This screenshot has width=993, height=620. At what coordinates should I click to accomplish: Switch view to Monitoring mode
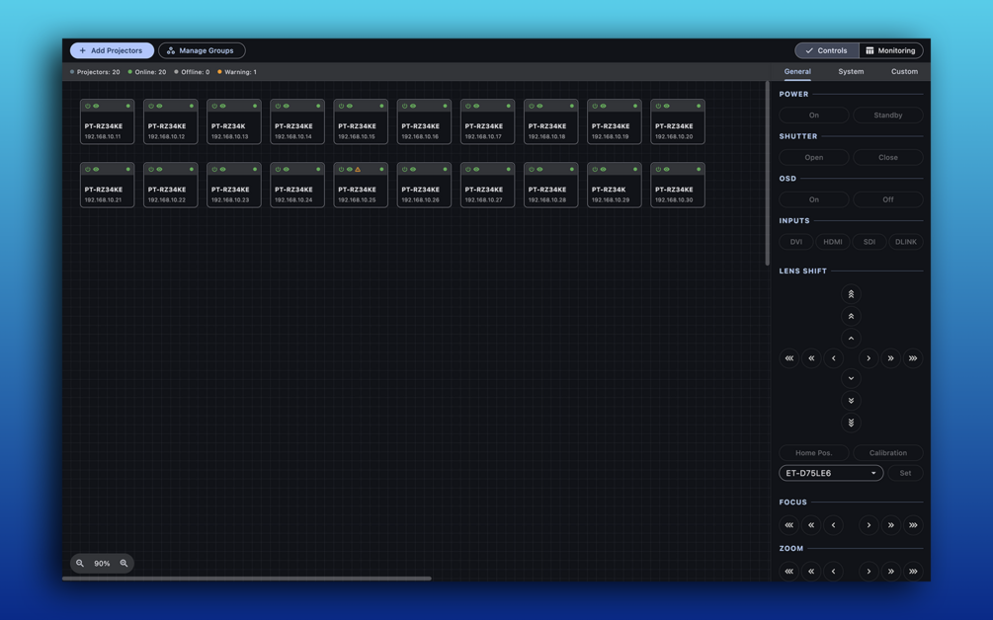click(890, 50)
